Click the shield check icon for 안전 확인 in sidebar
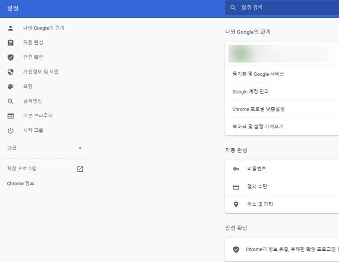The image size is (339, 262). [x=10, y=57]
